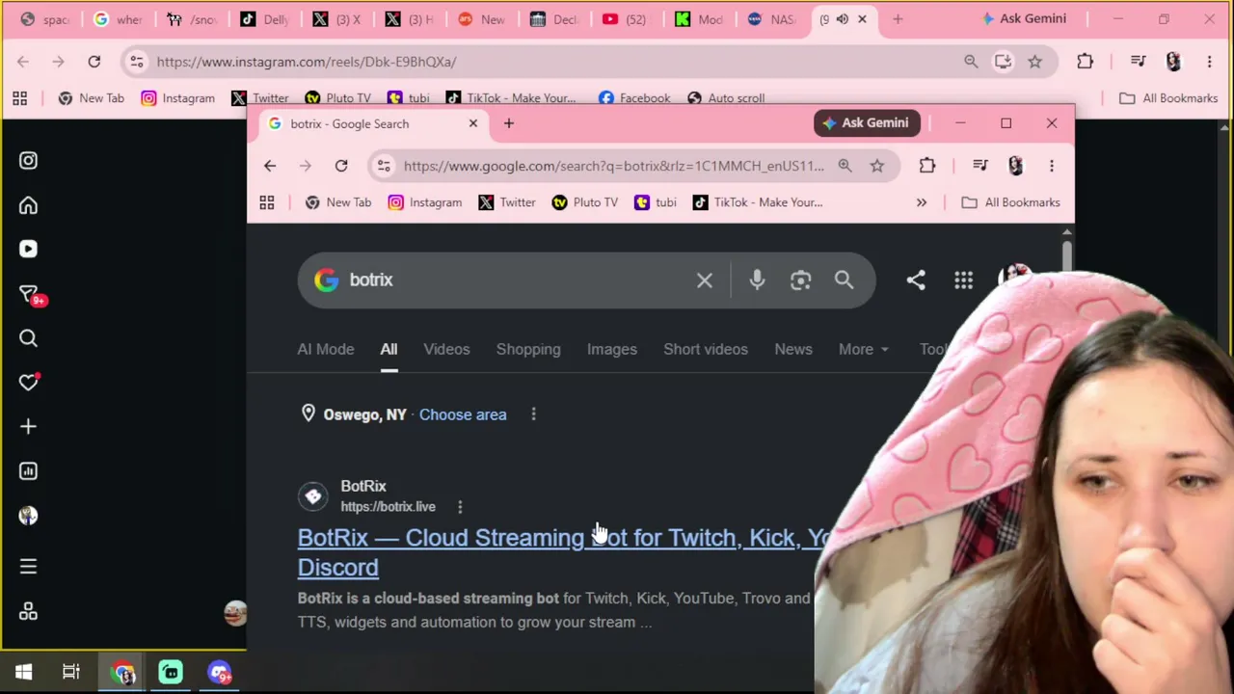Image resolution: width=1234 pixels, height=694 pixels.
Task: Open the Google apps grid
Action: click(963, 280)
